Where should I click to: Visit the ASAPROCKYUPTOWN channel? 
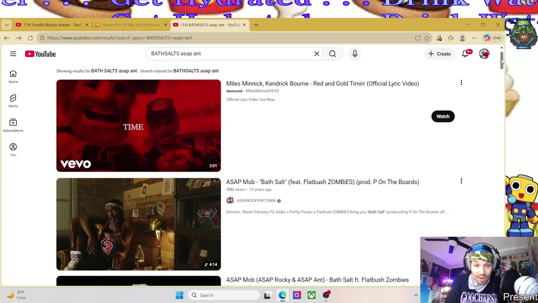pos(256,201)
